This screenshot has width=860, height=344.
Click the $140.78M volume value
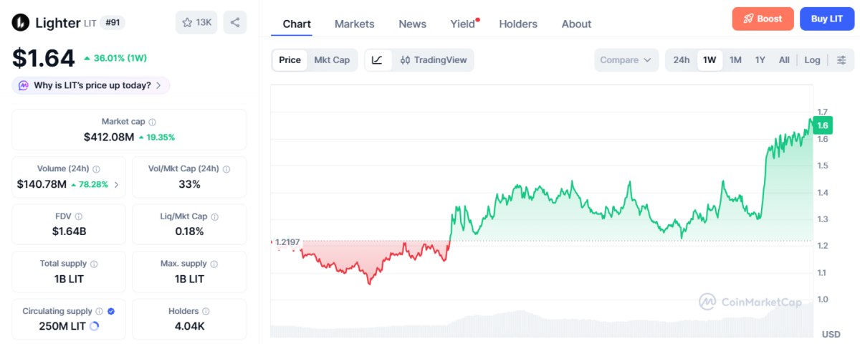pos(42,184)
